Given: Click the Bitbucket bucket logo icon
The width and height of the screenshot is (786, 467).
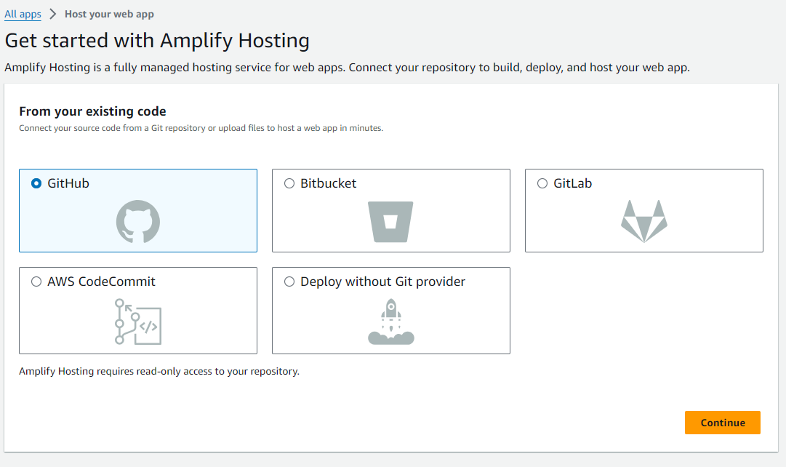Looking at the screenshot, I should tap(390, 222).
